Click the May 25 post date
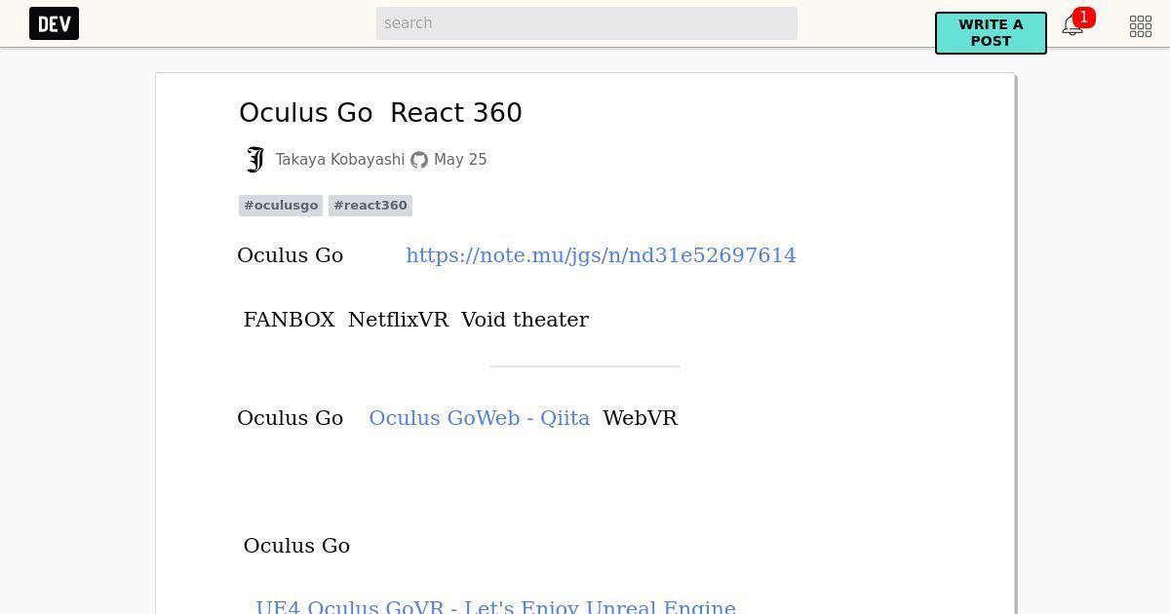The width and height of the screenshot is (1170, 614). 460,160
